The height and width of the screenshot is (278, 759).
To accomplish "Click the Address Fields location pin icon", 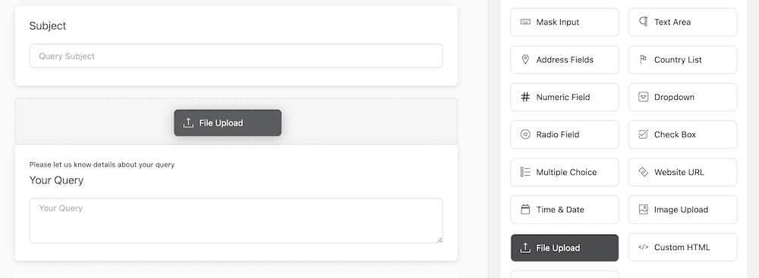I will point(525,60).
